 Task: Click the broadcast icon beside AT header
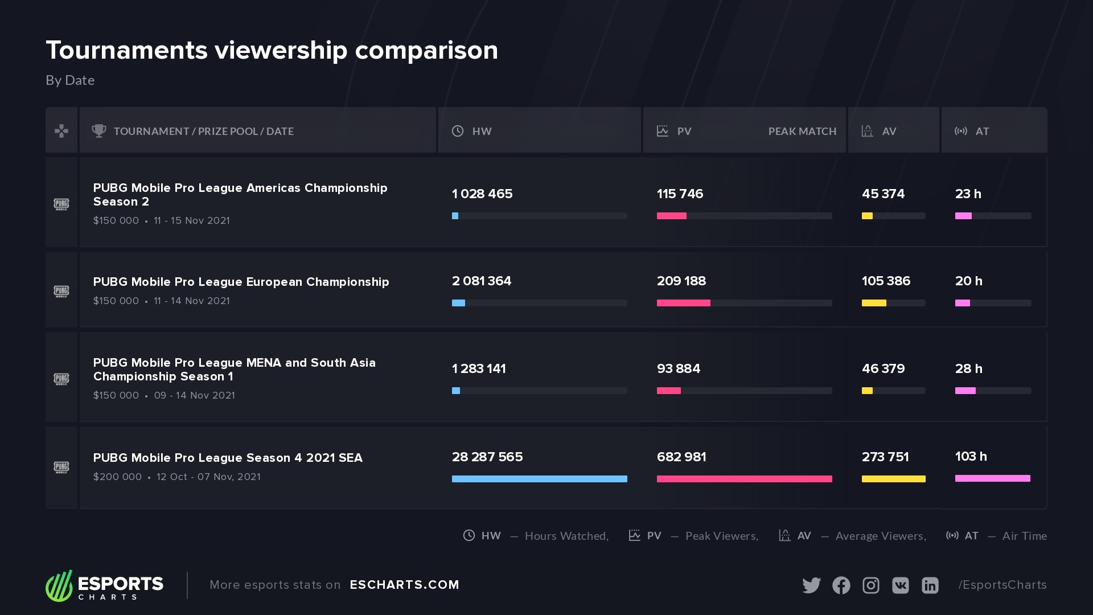961,131
